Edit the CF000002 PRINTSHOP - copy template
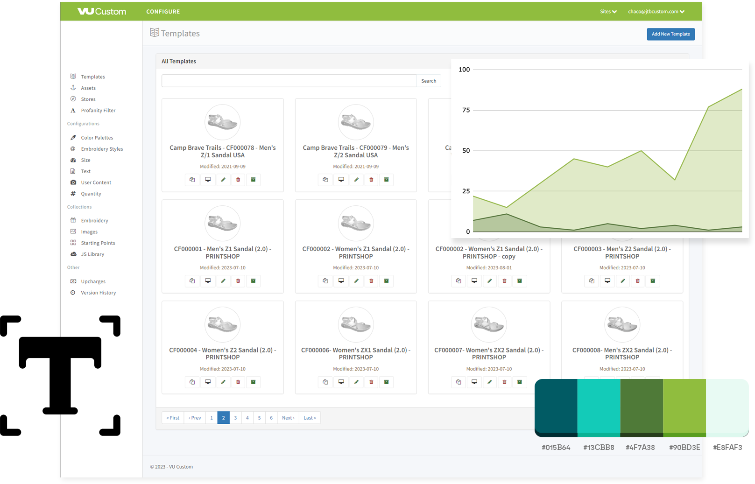The image size is (755, 484). click(x=489, y=281)
